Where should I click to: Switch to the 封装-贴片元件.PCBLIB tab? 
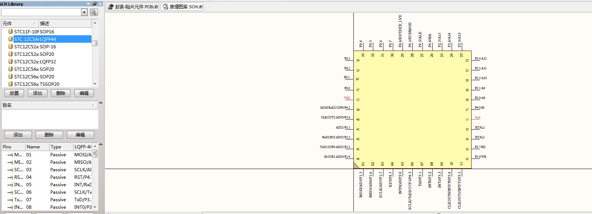click(x=133, y=7)
